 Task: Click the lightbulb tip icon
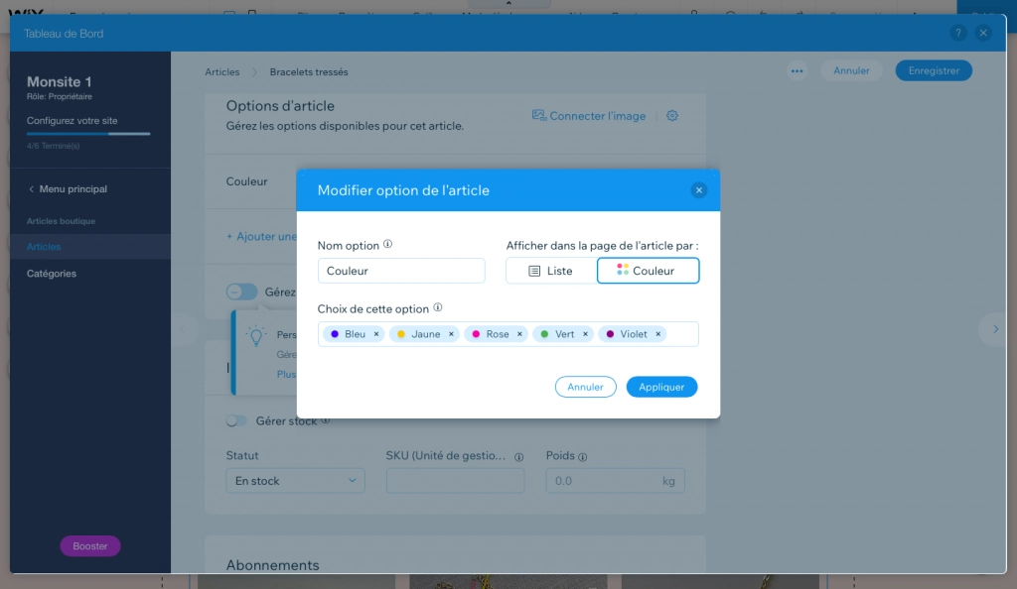(x=256, y=335)
